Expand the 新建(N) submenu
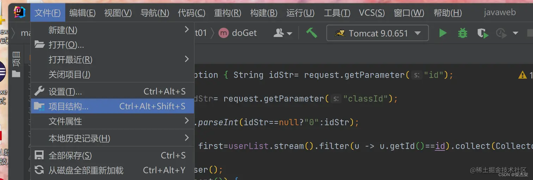Viewport: 533px width, 180px height. [112, 30]
